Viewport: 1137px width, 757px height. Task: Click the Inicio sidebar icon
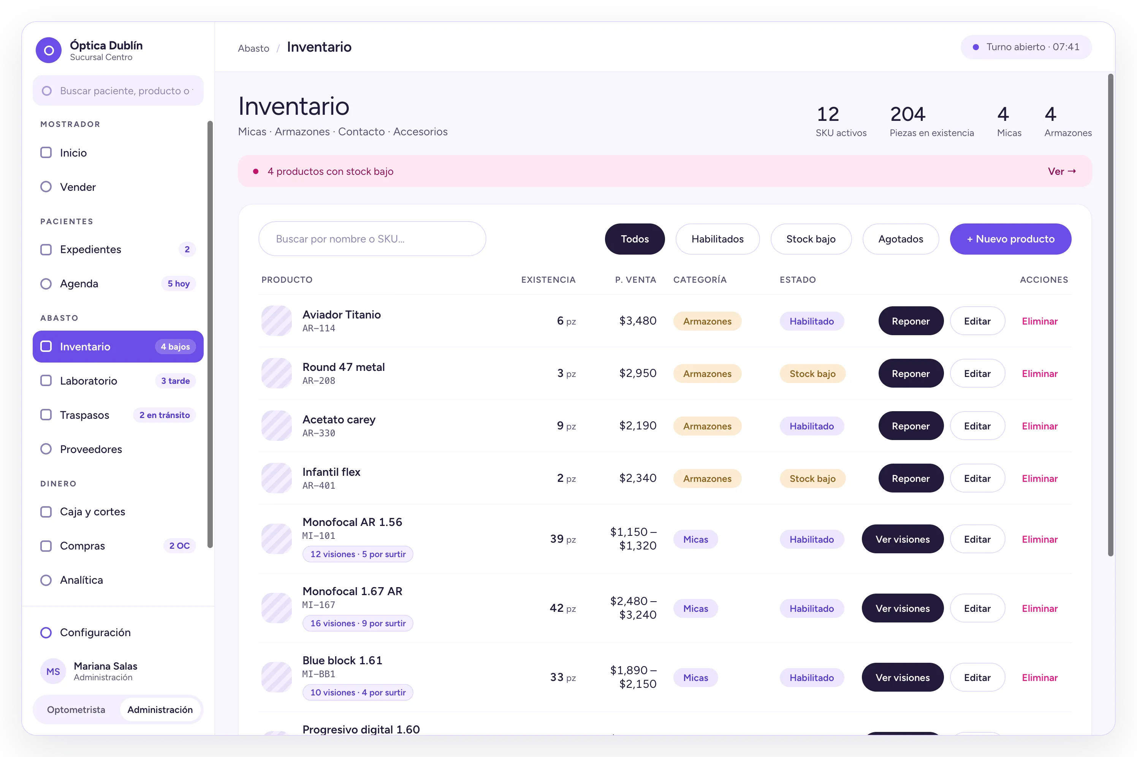pyautogui.click(x=46, y=152)
